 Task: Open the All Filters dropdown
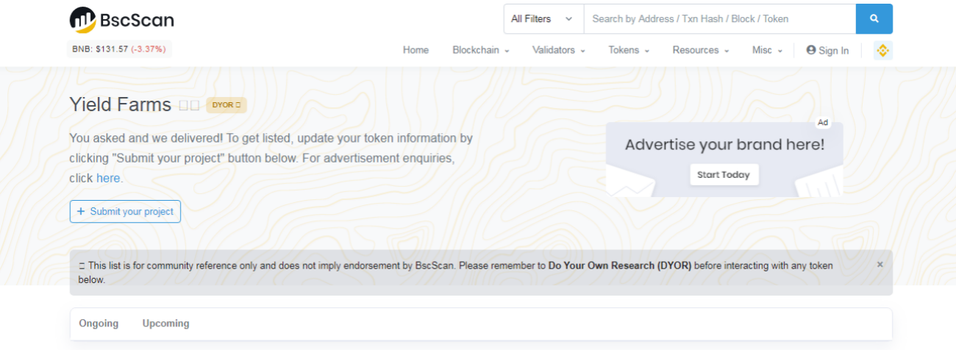pyautogui.click(x=543, y=19)
